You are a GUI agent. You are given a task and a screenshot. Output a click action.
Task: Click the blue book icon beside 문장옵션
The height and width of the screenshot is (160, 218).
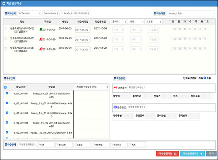(115, 107)
